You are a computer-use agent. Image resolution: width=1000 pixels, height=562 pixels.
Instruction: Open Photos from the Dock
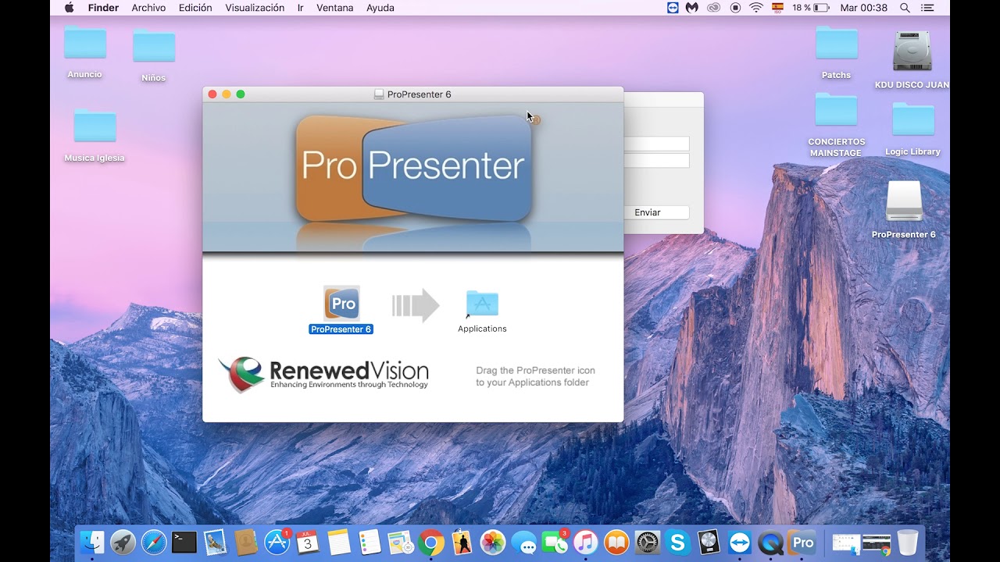click(493, 542)
